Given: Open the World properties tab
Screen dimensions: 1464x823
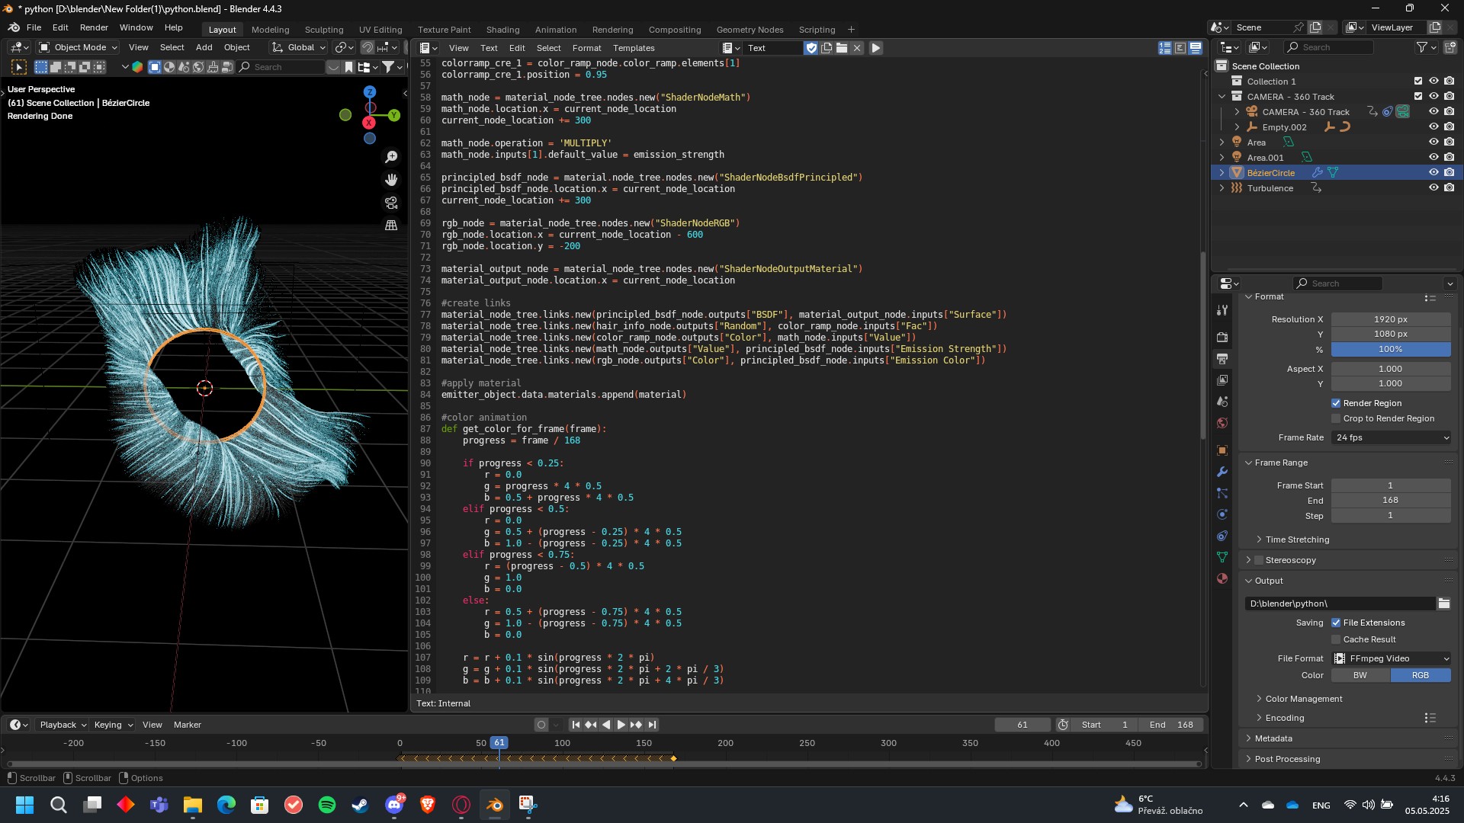Looking at the screenshot, I should pyautogui.click(x=1222, y=422).
